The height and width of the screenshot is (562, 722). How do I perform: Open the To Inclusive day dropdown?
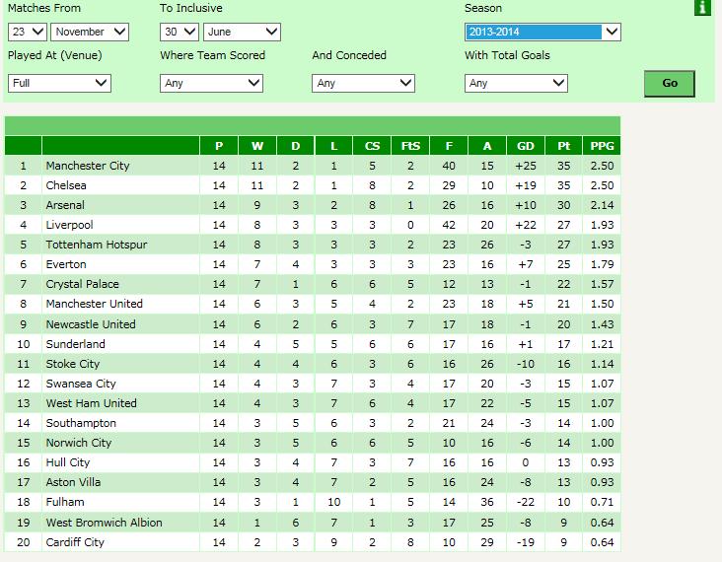179,32
